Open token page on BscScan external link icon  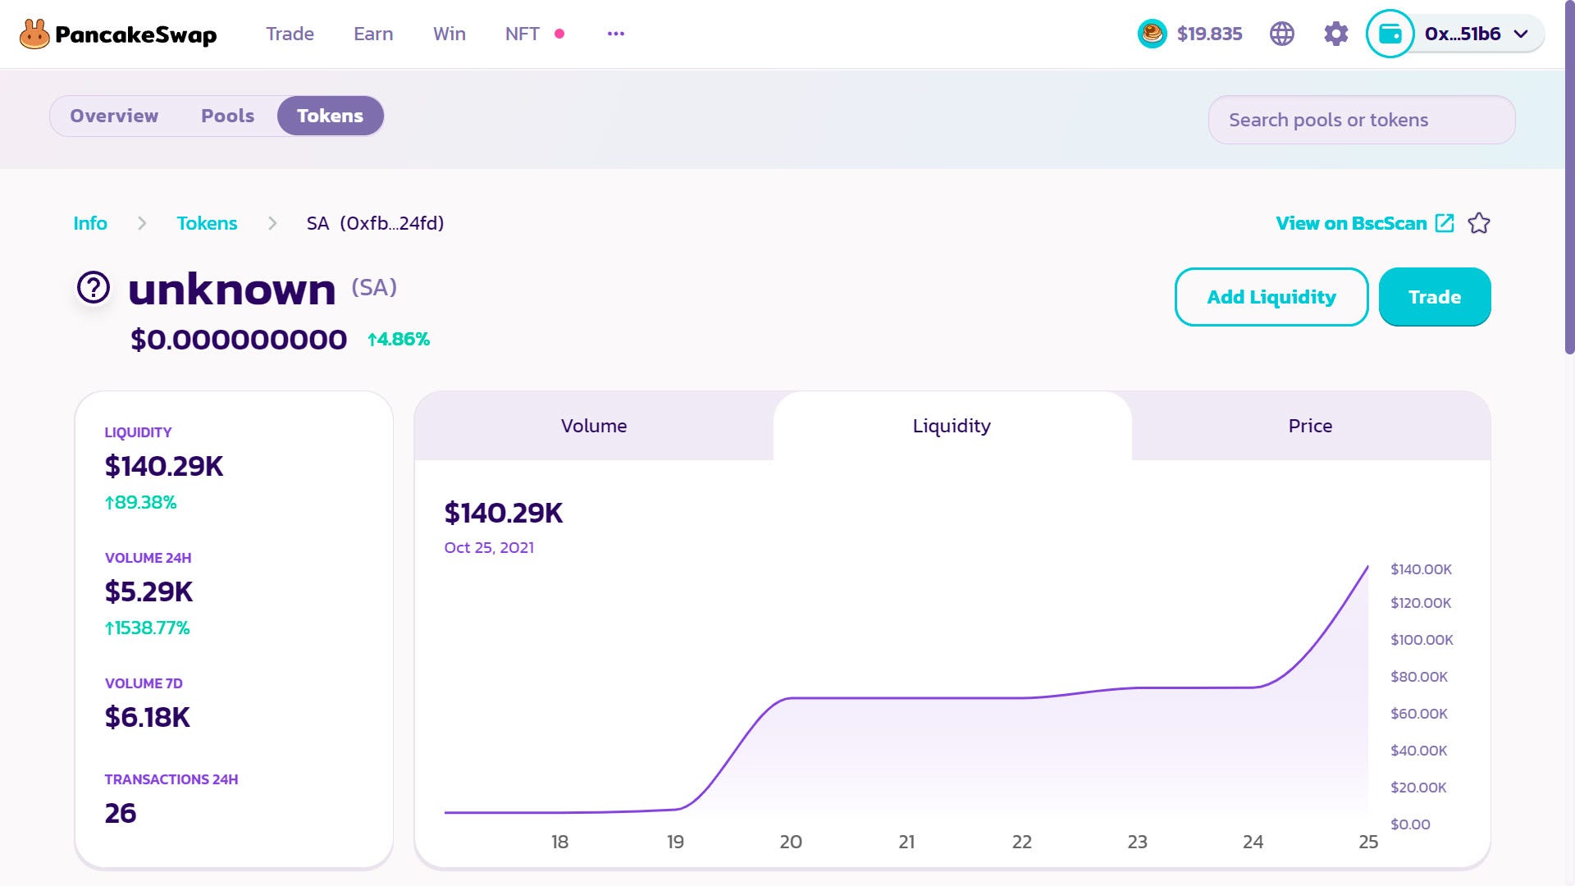pos(1444,222)
